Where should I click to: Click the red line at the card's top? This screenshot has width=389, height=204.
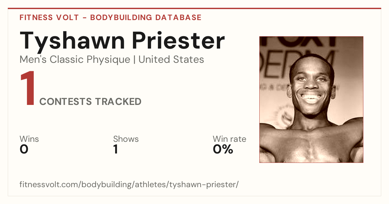pos(194,8)
